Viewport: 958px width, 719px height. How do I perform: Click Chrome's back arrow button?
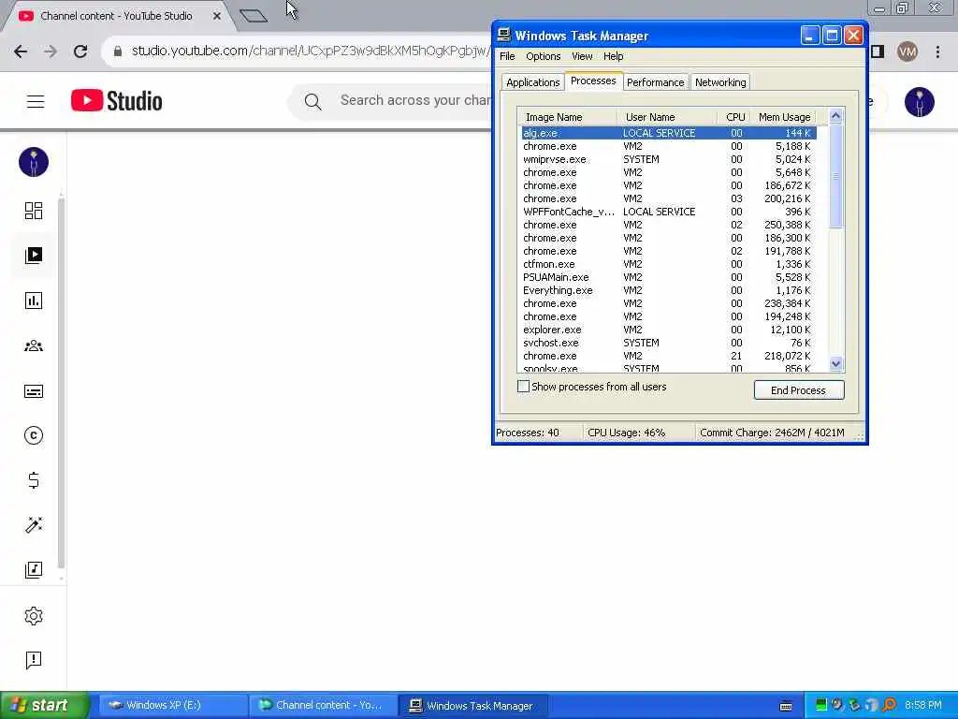pos(21,51)
